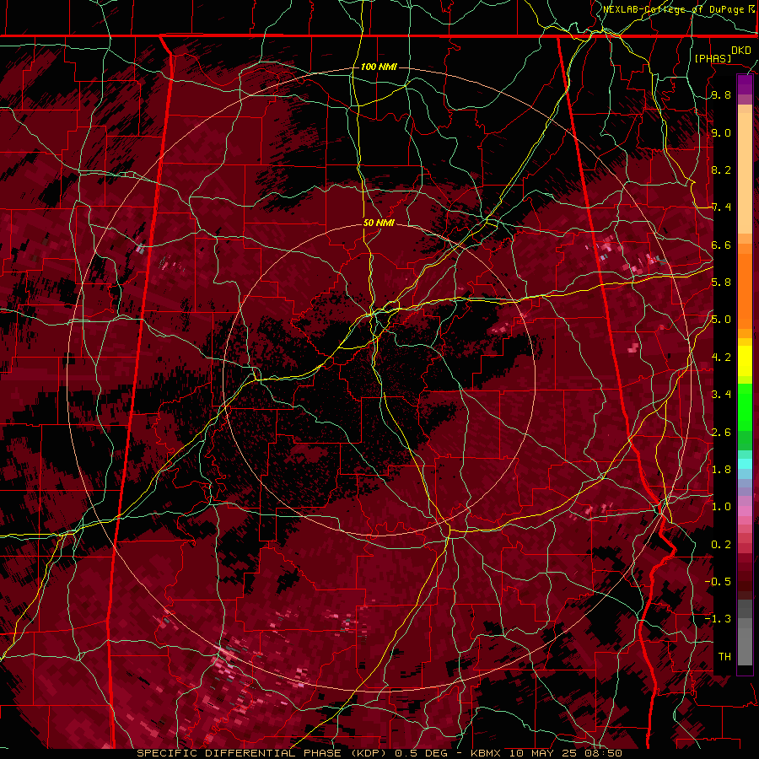The width and height of the screenshot is (759, 759).
Task: Click the 2.6 value on the scale
Action: tap(721, 432)
